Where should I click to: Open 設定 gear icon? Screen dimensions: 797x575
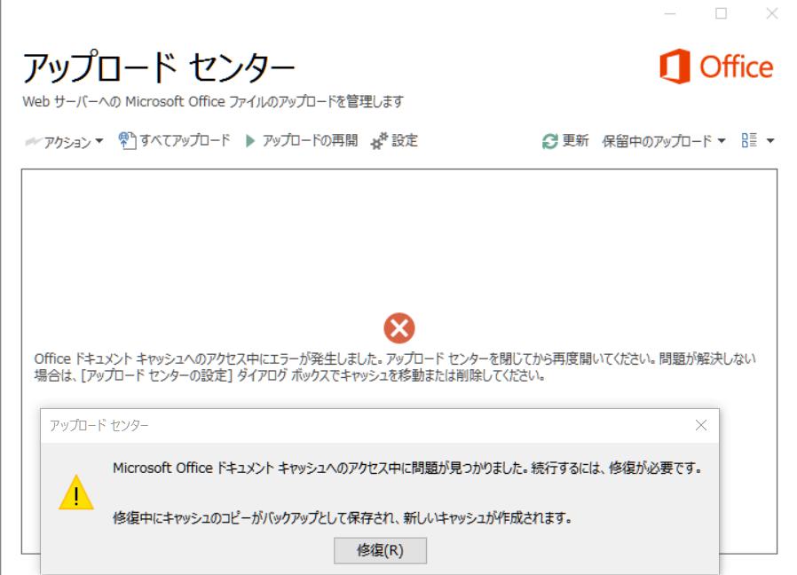point(379,141)
